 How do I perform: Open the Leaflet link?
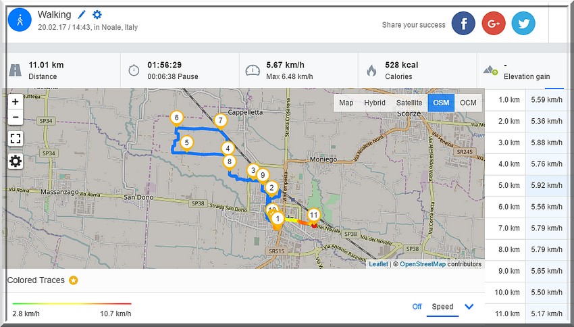tap(378, 264)
